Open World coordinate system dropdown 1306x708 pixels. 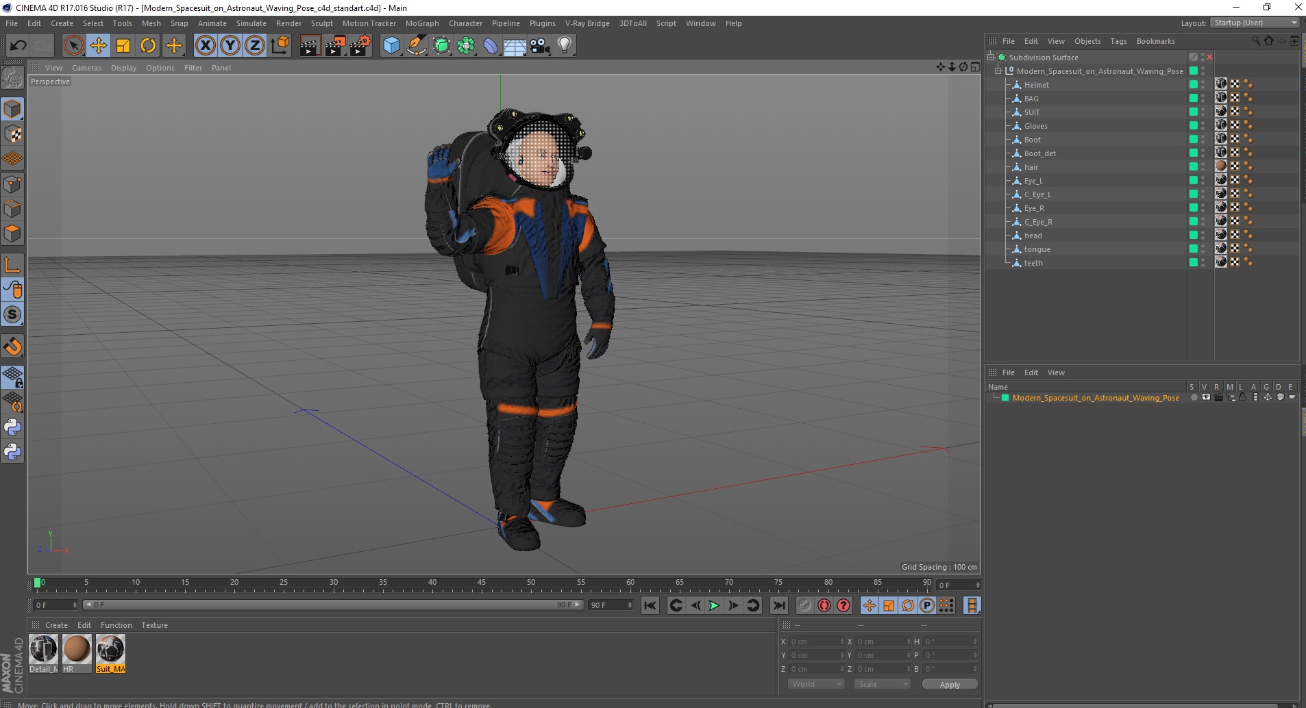pyautogui.click(x=815, y=684)
